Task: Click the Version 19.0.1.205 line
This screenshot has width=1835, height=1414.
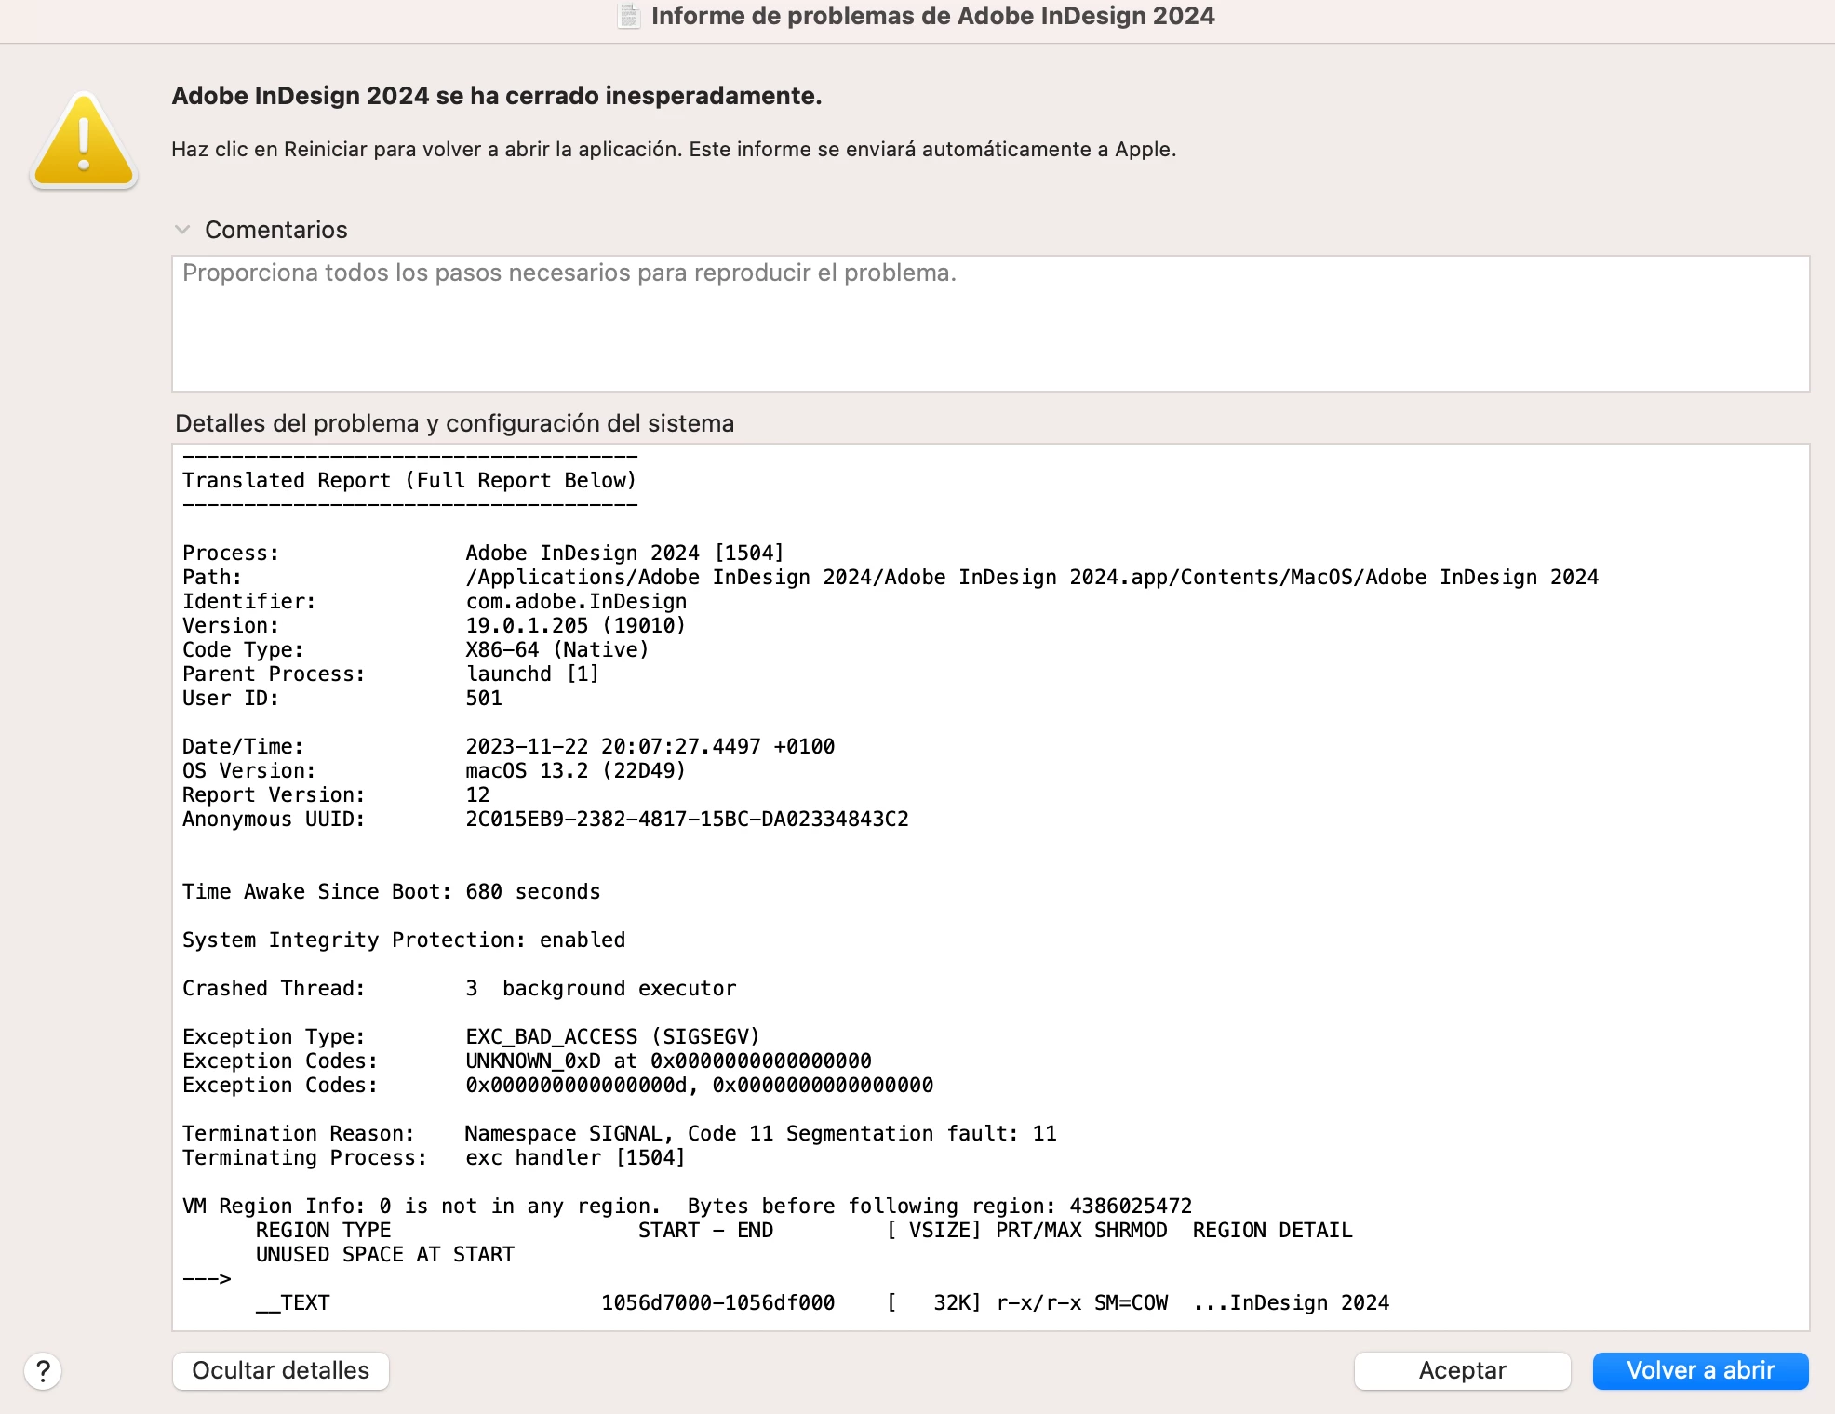Action: [x=575, y=625]
